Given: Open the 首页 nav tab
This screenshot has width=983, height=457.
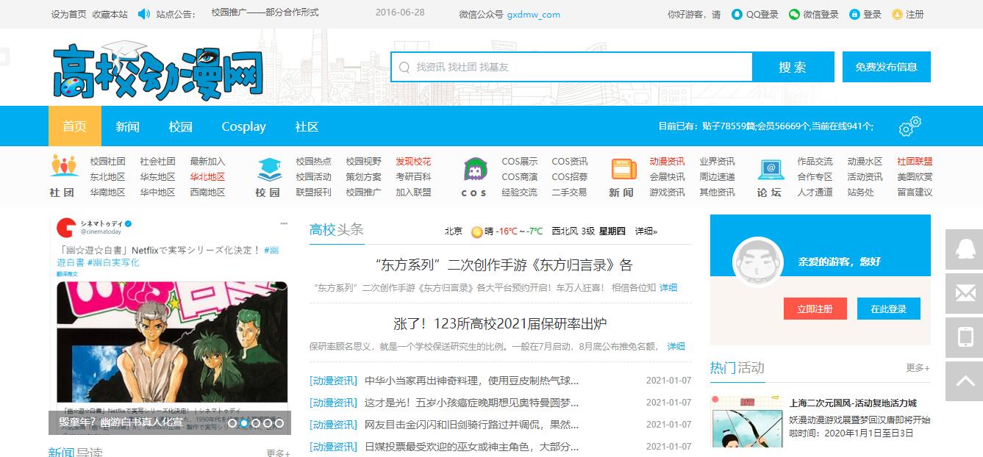Looking at the screenshot, I should pos(75,126).
